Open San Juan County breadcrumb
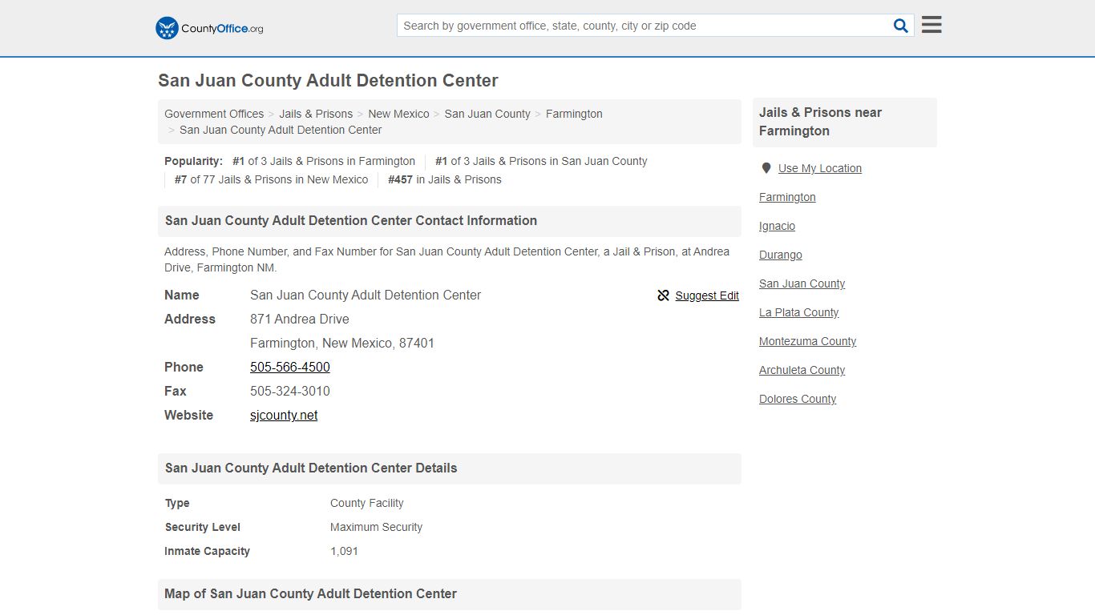This screenshot has height=615, width=1095. point(487,114)
